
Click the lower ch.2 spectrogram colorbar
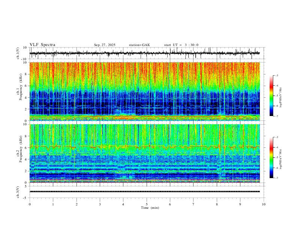(x=271, y=158)
